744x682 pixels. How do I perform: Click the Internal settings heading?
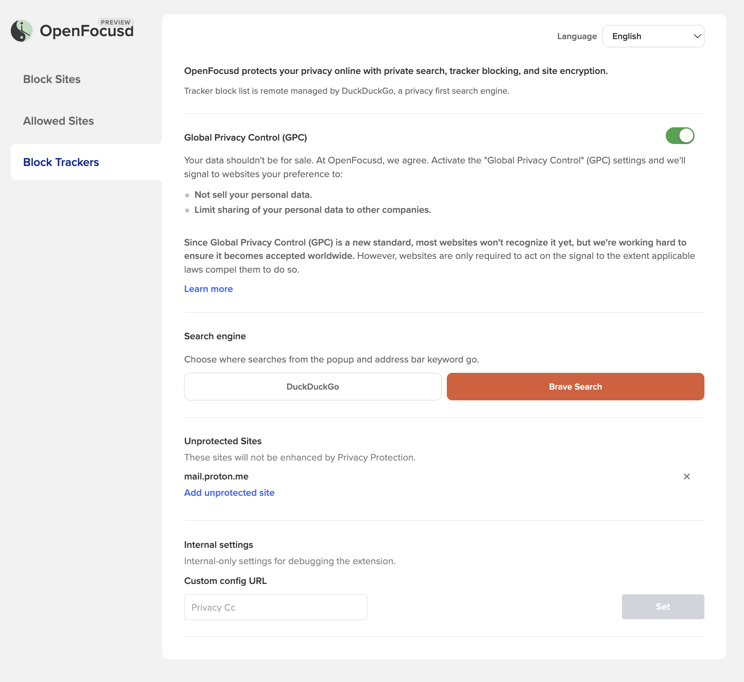(x=218, y=545)
